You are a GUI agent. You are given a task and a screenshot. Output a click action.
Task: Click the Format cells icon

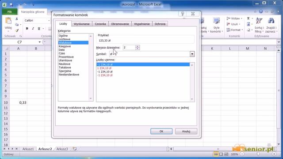(229, 30)
